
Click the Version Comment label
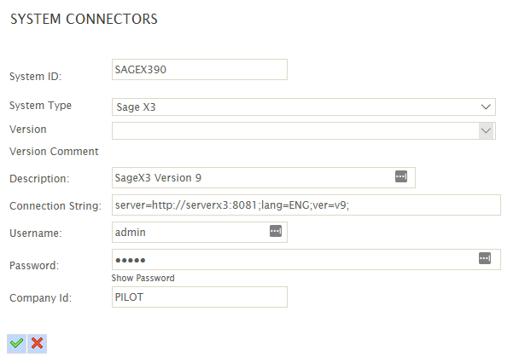pyautogui.click(x=54, y=152)
